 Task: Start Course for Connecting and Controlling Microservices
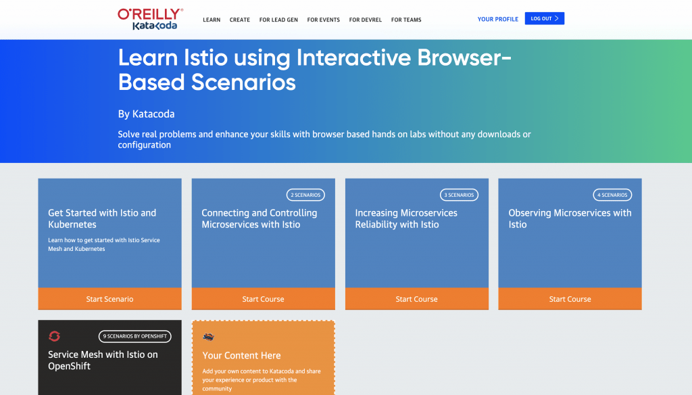click(264, 299)
